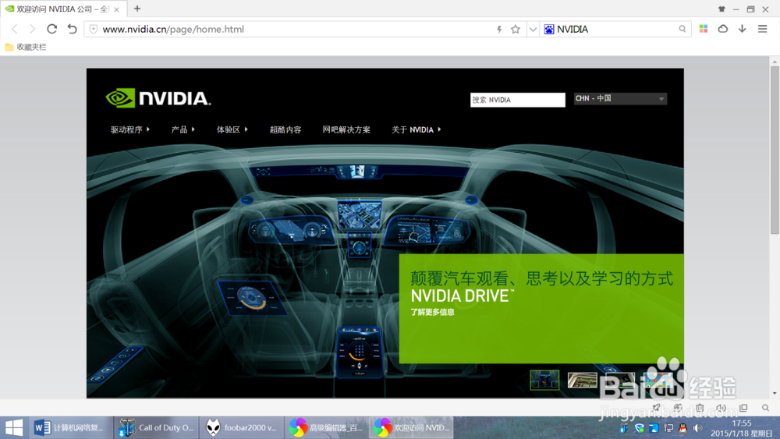Click the scrollbar down arrow
This screenshot has width=780, height=439.
point(775,393)
